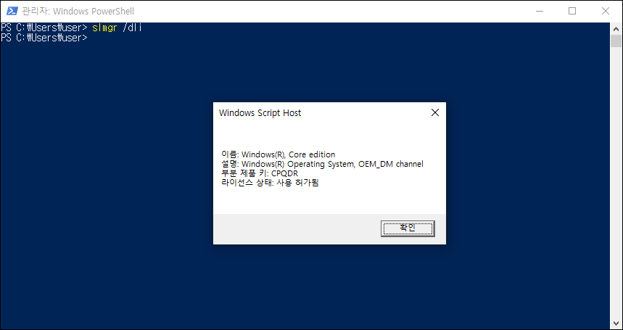Minimize the PowerShell window

click(538, 11)
